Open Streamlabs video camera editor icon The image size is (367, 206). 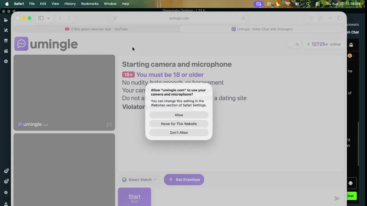(x=6, y=20)
